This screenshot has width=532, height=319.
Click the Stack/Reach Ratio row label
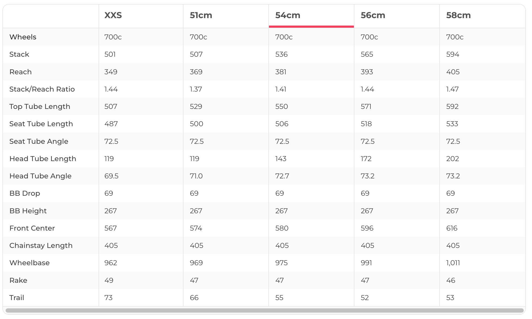point(42,89)
